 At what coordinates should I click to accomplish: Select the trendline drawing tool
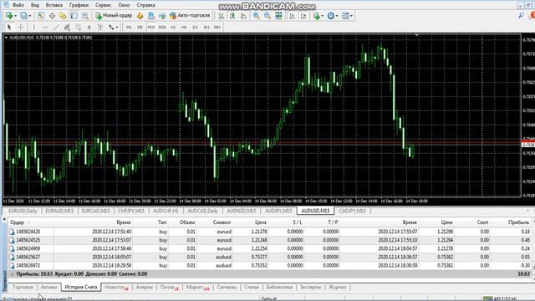click(x=56, y=28)
